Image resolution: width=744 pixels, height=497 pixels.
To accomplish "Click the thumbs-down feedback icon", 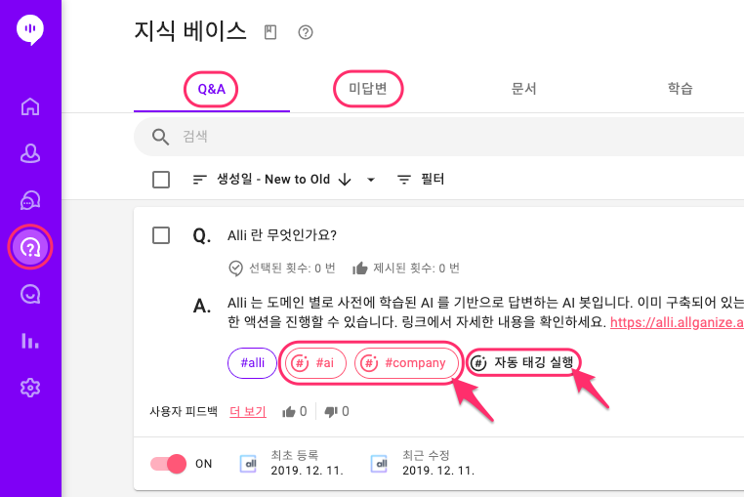I will pos(331,411).
